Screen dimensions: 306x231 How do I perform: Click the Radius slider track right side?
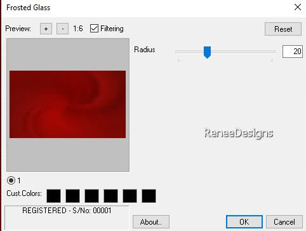[243, 52]
